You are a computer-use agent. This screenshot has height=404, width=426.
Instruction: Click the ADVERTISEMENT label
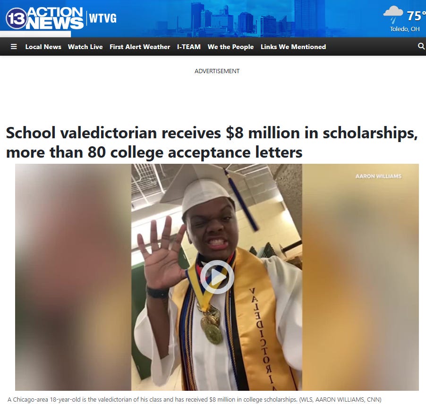[x=217, y=71]
